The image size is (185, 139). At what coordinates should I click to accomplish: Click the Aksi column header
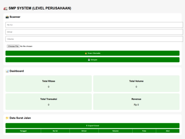[x=168, y=131]
